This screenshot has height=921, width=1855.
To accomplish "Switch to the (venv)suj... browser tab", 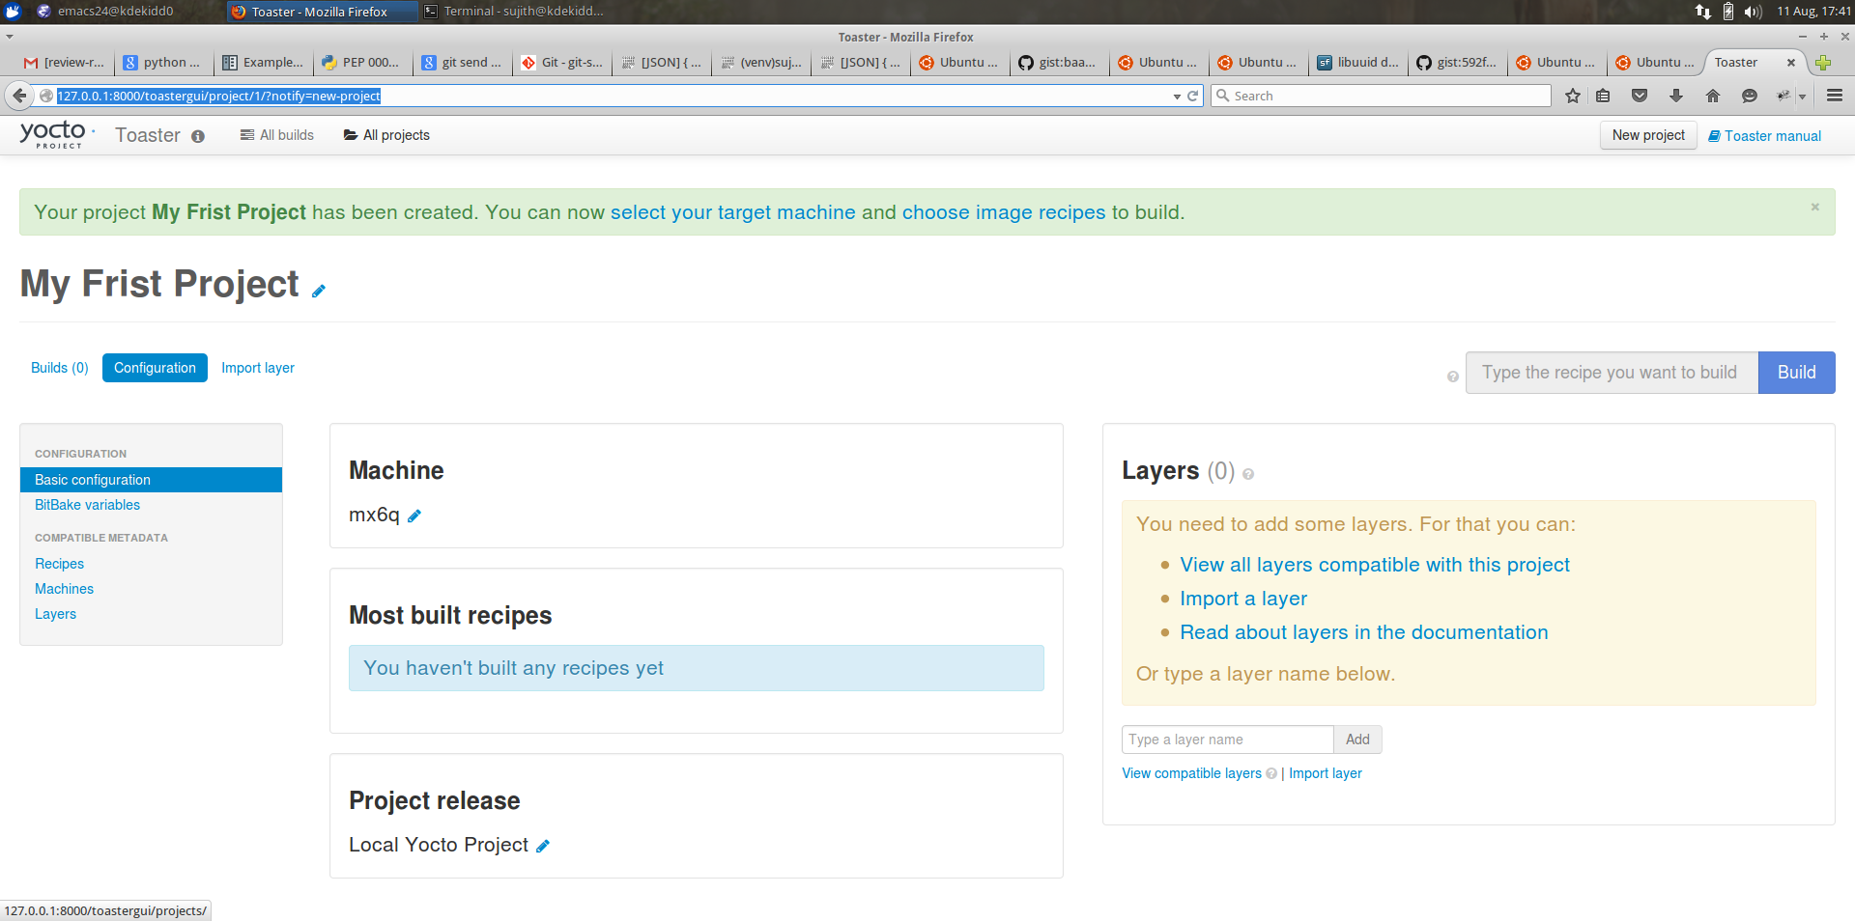I will click(x=760, y=63).
